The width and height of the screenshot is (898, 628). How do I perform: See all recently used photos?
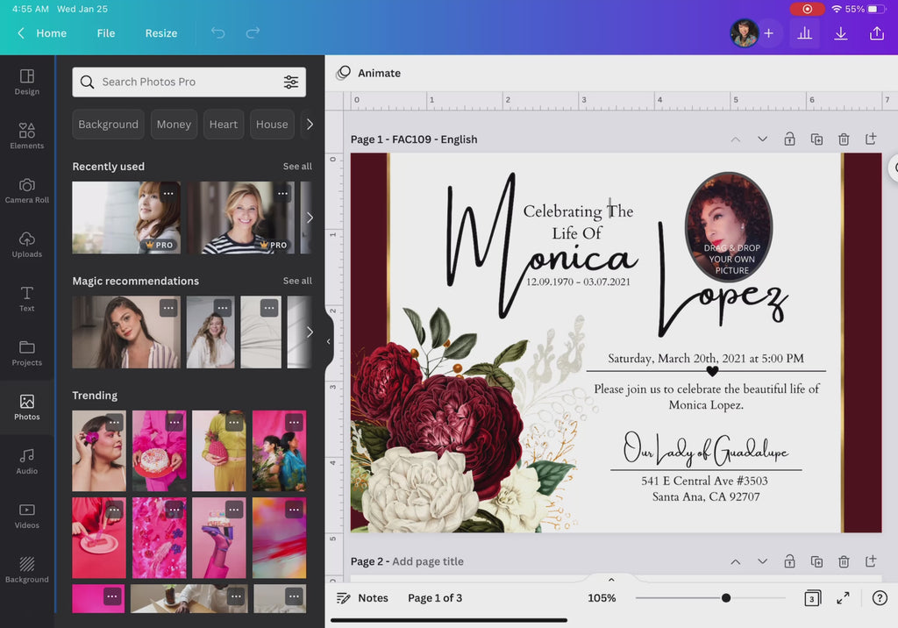click(x=297, y=166)
